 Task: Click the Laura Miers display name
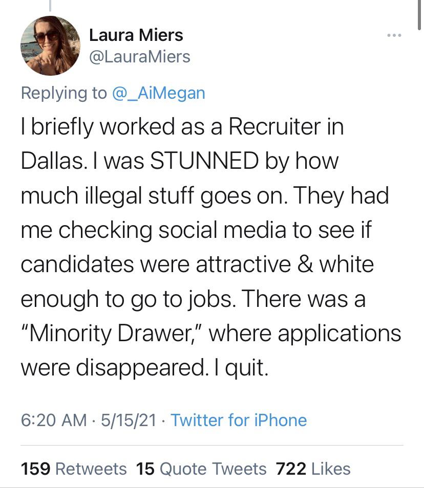(136, 35)
